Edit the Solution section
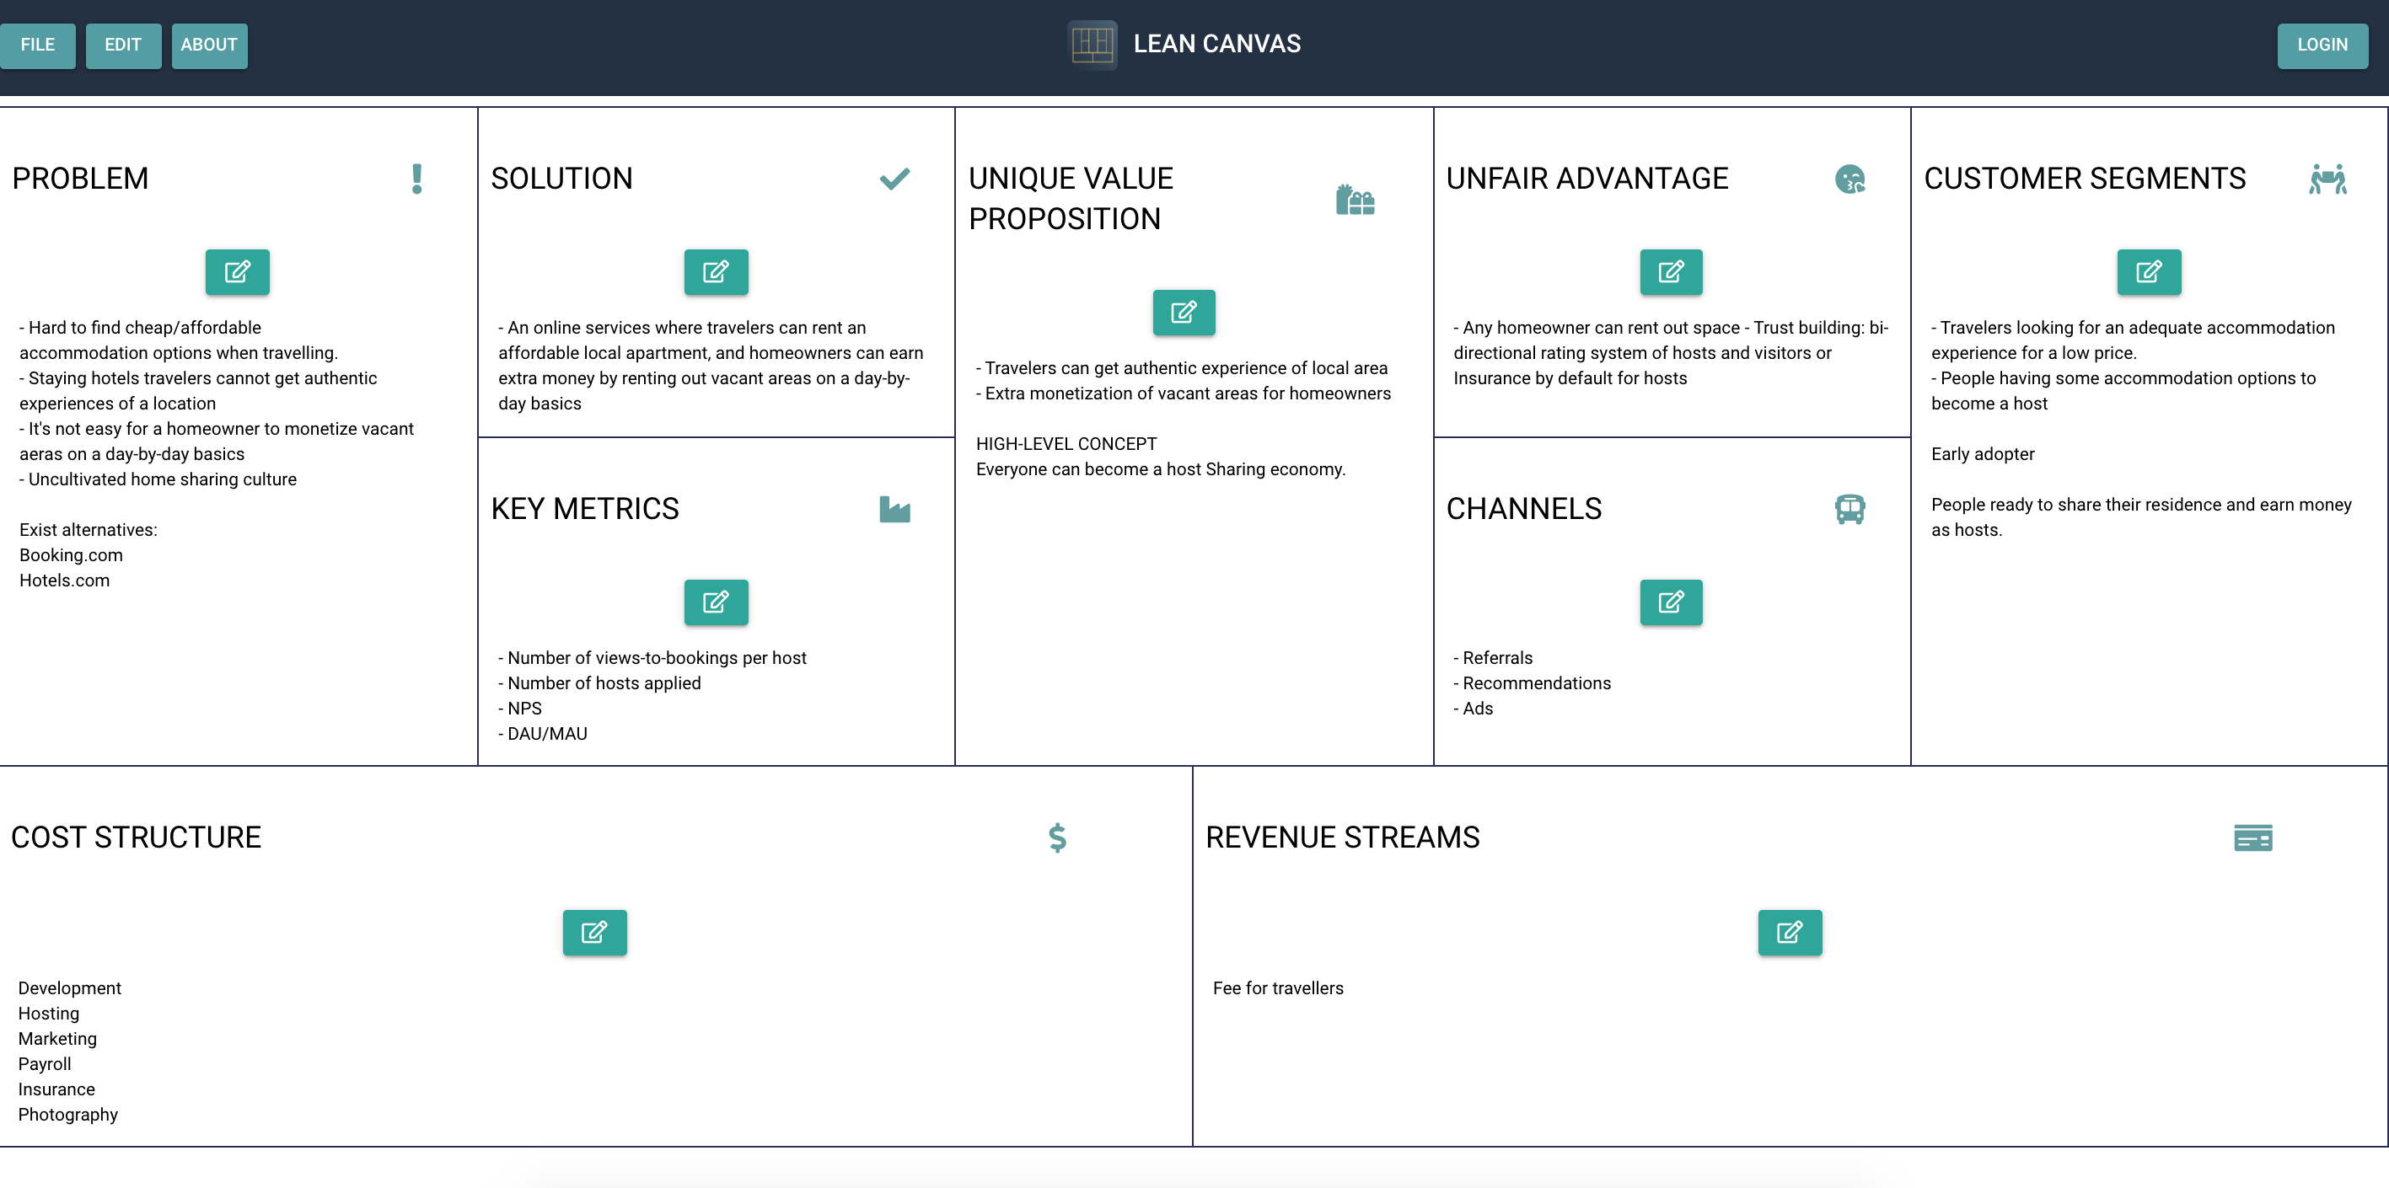Image resolution: width=2389 pixels, height=1188 pixels. pos(716,271)
